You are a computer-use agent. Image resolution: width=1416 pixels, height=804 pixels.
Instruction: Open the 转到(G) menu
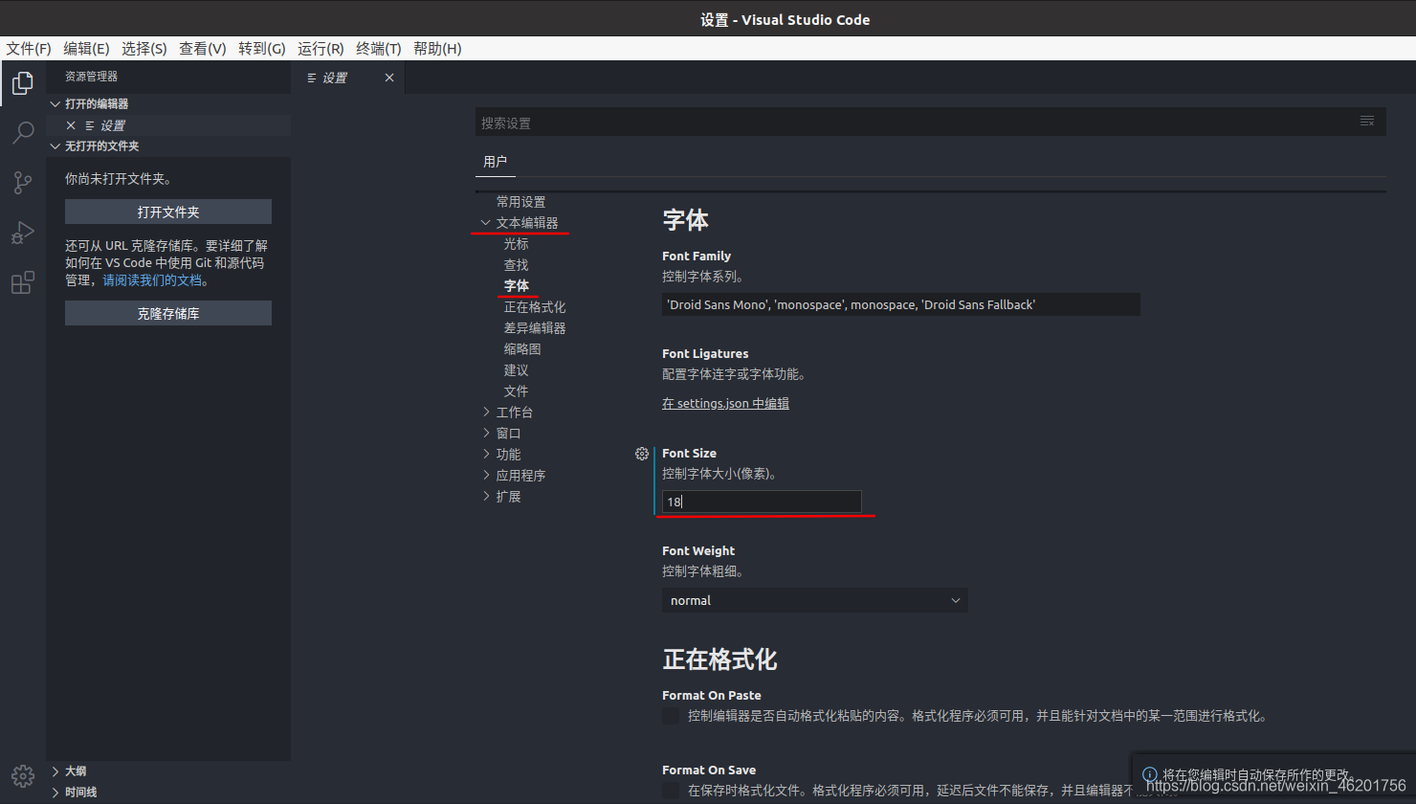(x=262, y=48)
